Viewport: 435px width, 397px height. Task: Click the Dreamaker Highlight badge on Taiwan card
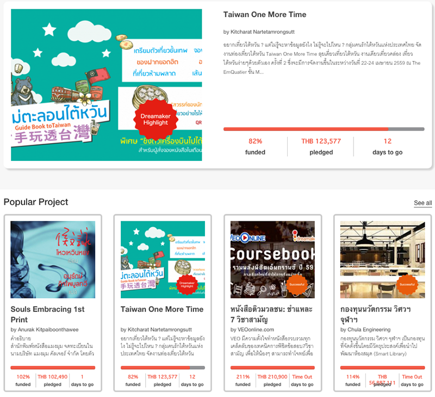point(187,284)
